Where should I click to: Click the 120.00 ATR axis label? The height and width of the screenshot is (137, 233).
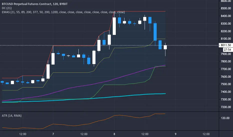point(225,118)
